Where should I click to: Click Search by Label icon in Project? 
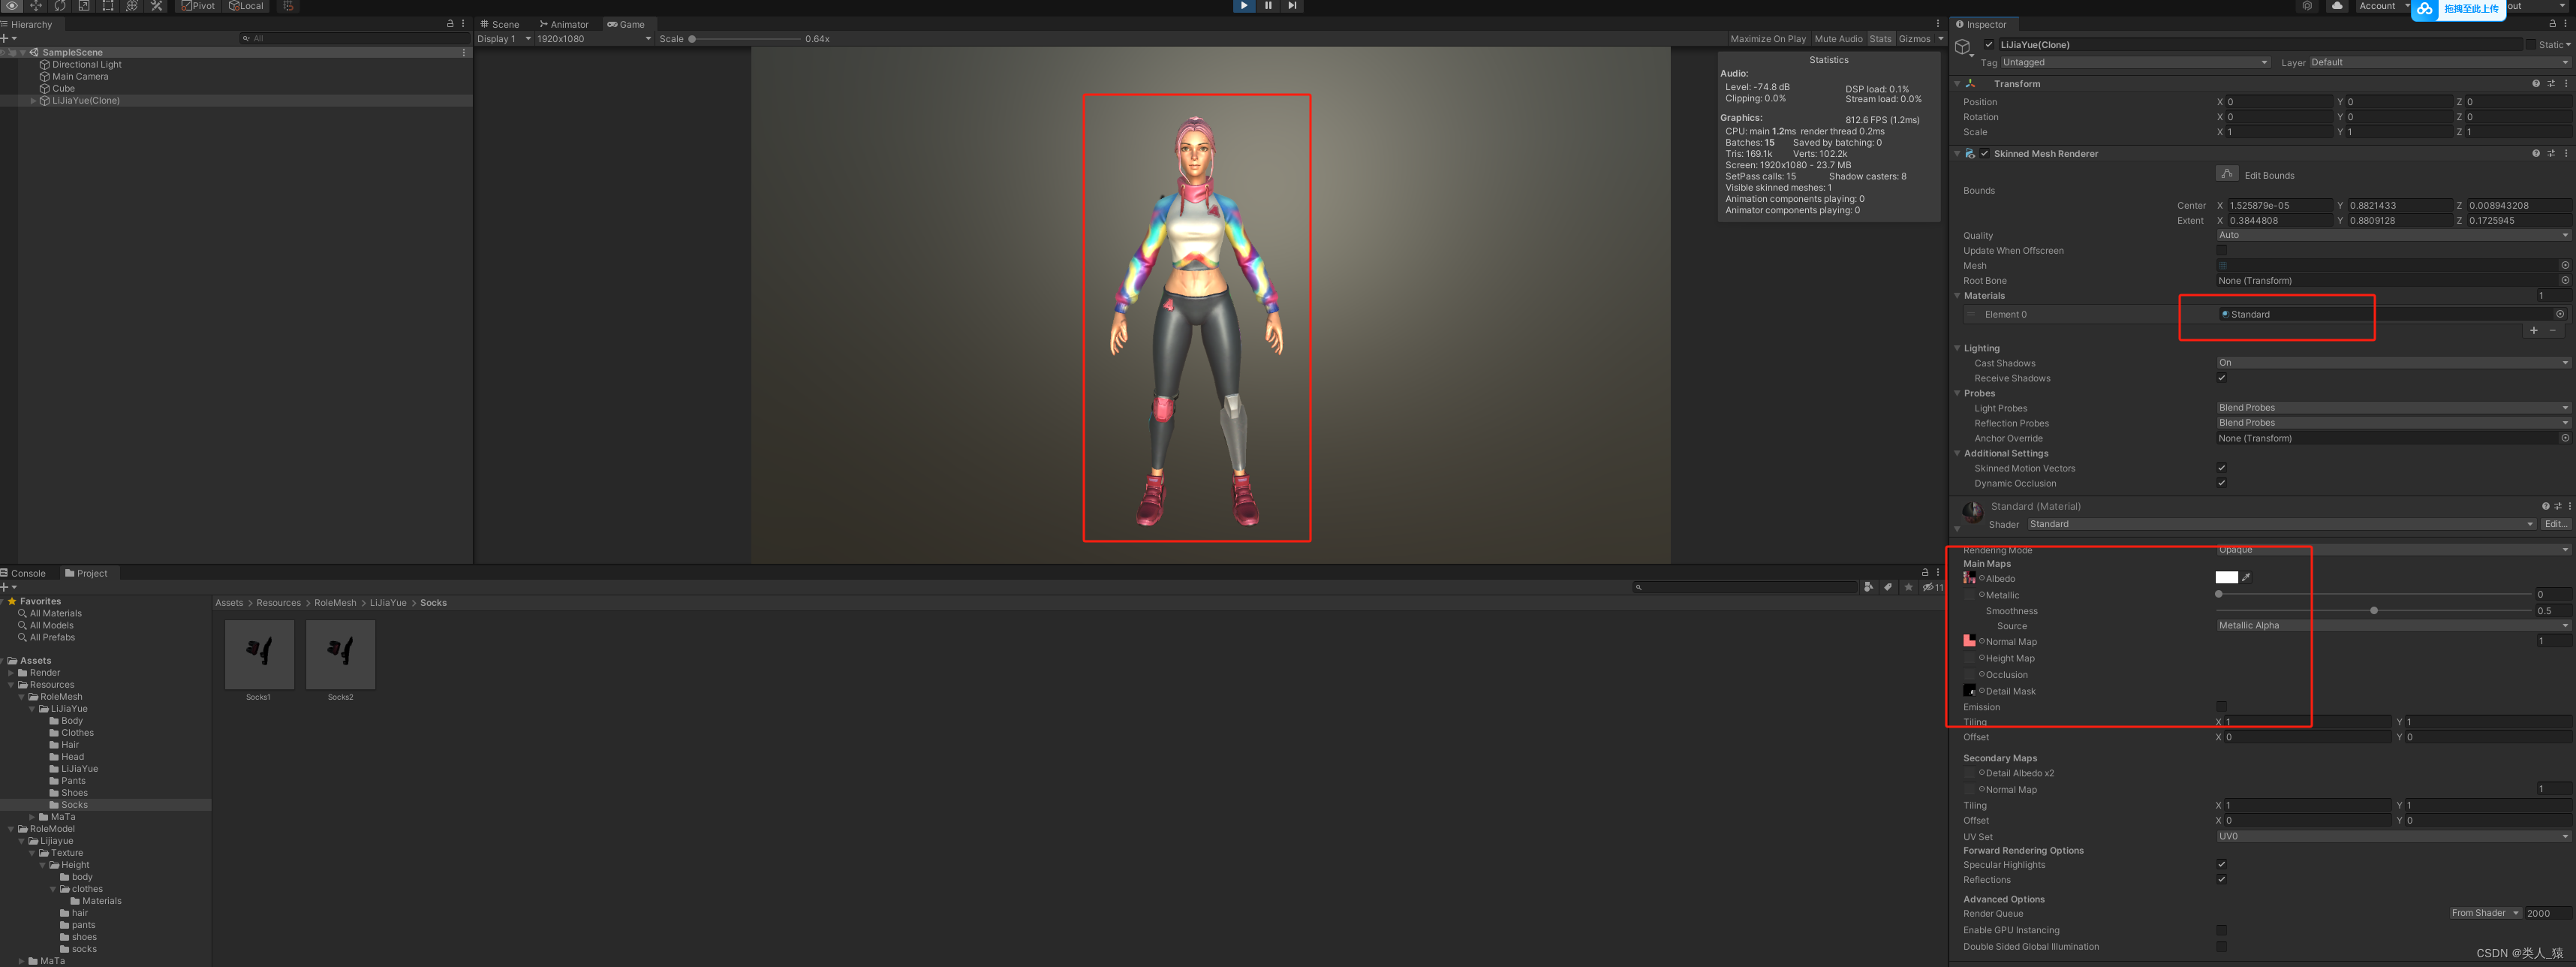(1887, 587)
